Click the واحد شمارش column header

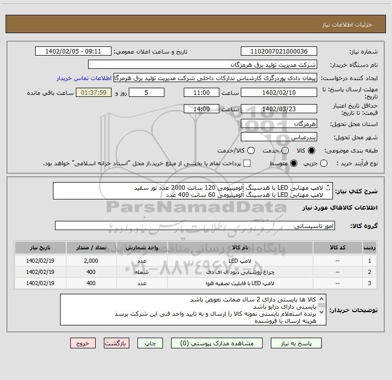[142, 247]
